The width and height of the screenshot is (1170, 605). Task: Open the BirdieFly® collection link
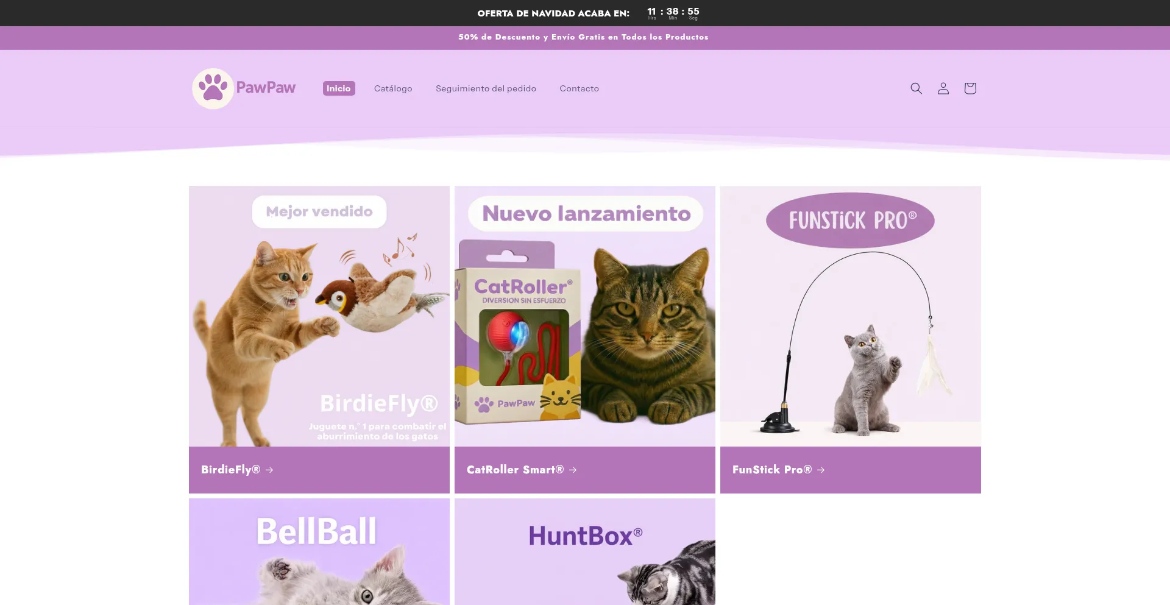(230, 470)
